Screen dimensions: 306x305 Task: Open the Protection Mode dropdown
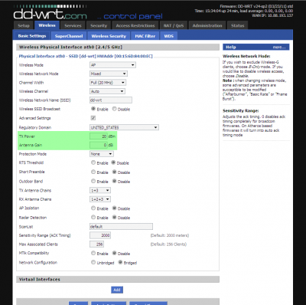102,154
